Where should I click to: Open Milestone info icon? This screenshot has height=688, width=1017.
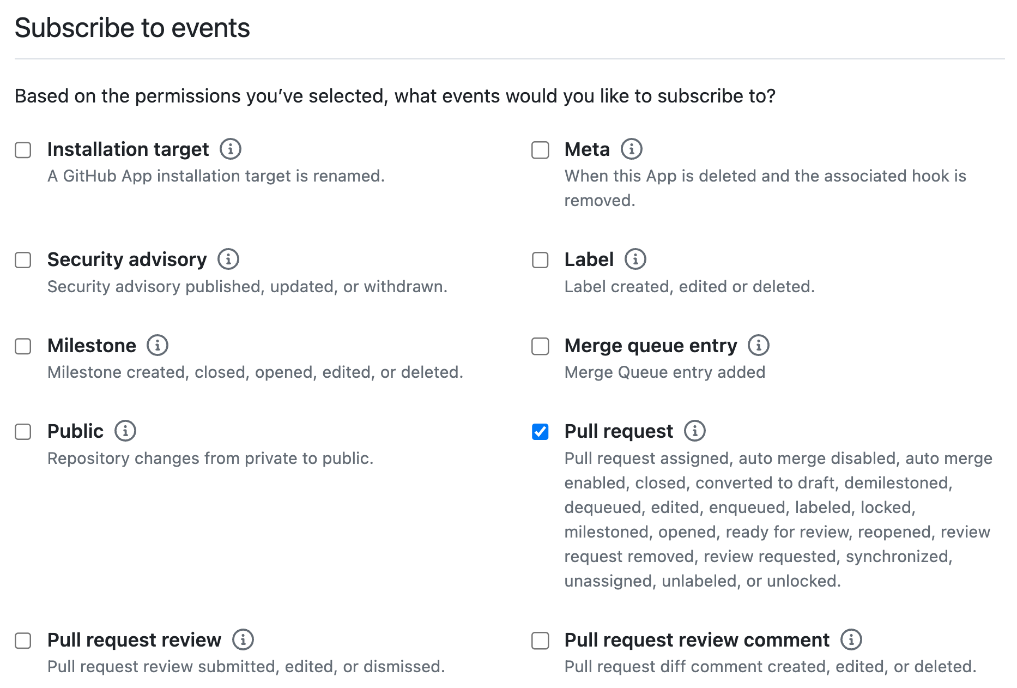[x=158, y=345]
